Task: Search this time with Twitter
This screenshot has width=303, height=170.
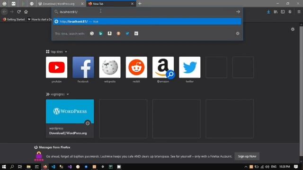Action: tap(127, 34)
